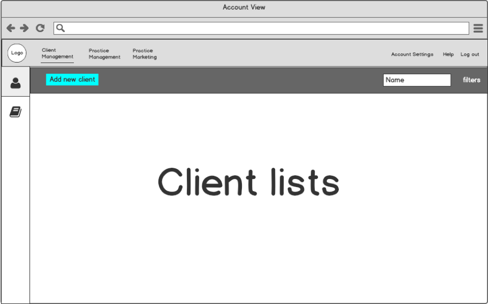The height and width of the screenshot is (304, 488).
Task: Click the magnifying glass search icon
Action: tap(60, 28)
